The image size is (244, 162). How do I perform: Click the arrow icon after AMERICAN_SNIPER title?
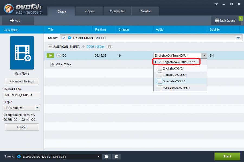[x=83, y=47]
